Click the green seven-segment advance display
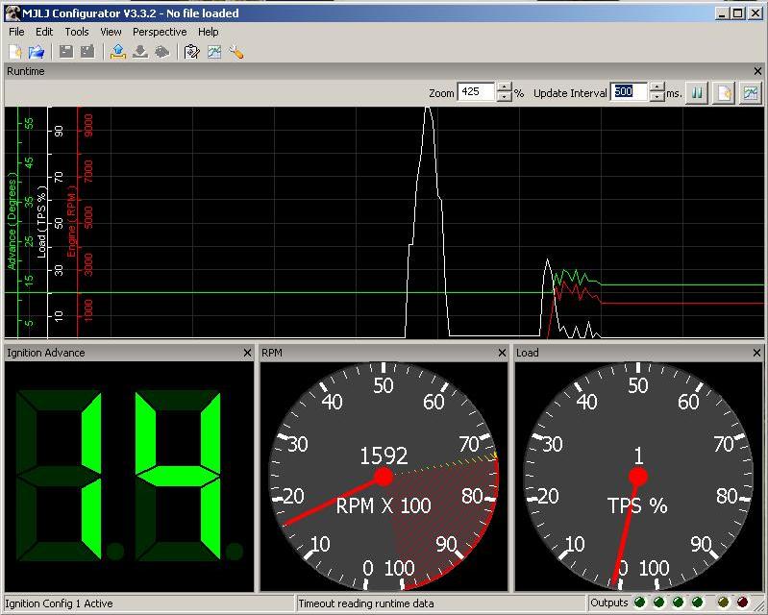This screenshot has width=768, height=615. pyautogui.click(x=130, y=475)
